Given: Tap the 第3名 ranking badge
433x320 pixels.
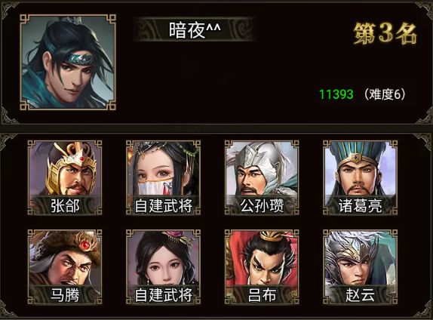Looking at the screenshot, I should [385, 33].
